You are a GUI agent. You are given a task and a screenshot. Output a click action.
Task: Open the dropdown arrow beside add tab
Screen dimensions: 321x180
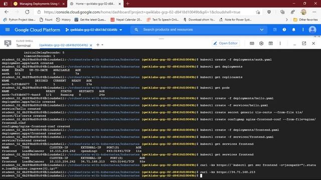pyautogui.click(x=102, y=44)
